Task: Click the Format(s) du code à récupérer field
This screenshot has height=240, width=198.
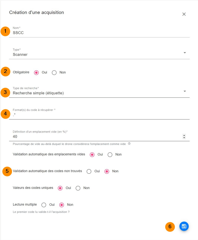Action: tap(99, 114)
